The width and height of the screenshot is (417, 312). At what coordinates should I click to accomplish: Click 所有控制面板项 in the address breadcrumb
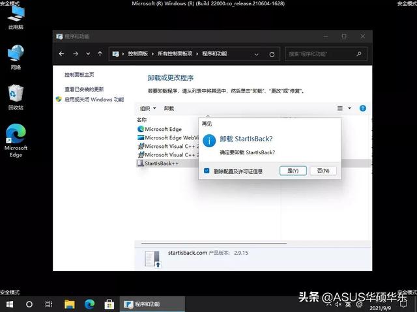pos(172,54)
